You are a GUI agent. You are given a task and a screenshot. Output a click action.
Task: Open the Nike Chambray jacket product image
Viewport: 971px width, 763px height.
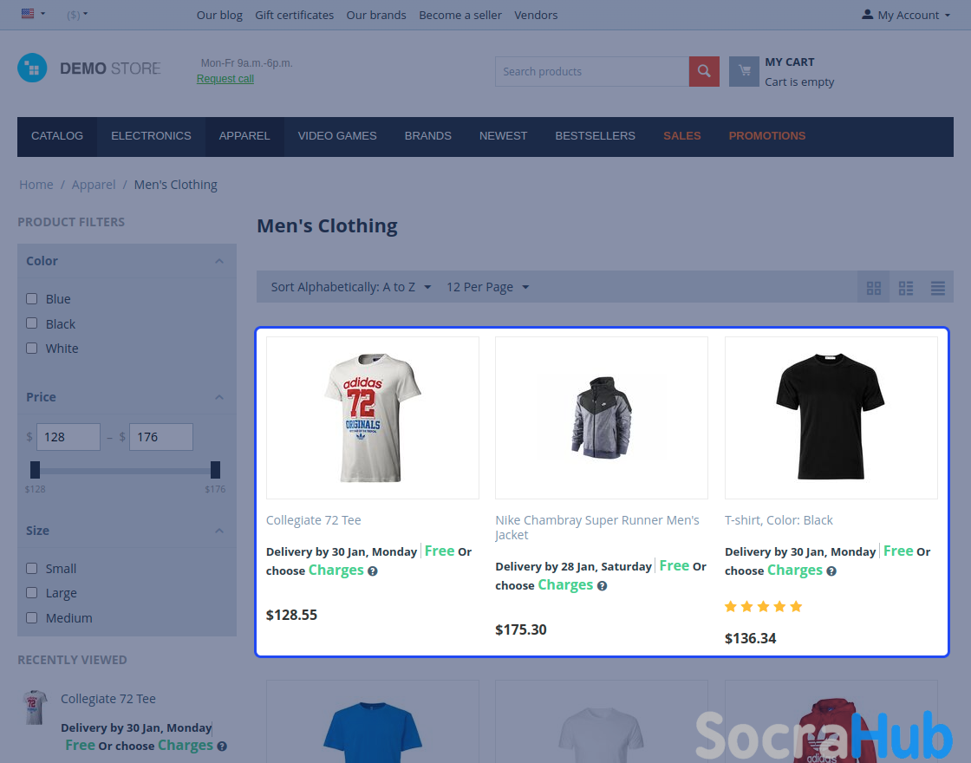pyautogui.click(x=602, y=418)
